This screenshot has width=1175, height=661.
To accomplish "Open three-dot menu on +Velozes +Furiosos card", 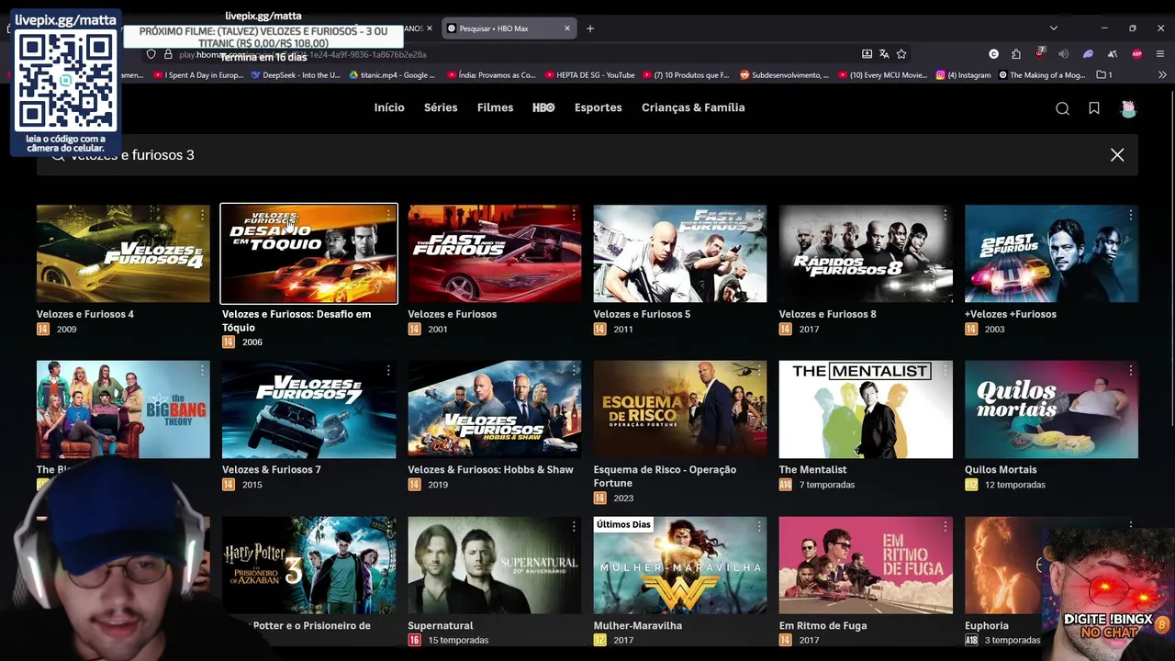I will tap(1130, 215).
